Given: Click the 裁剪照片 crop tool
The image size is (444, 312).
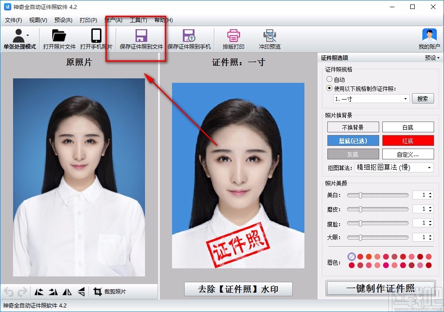Looking at the screenshot, I should 109,292.
